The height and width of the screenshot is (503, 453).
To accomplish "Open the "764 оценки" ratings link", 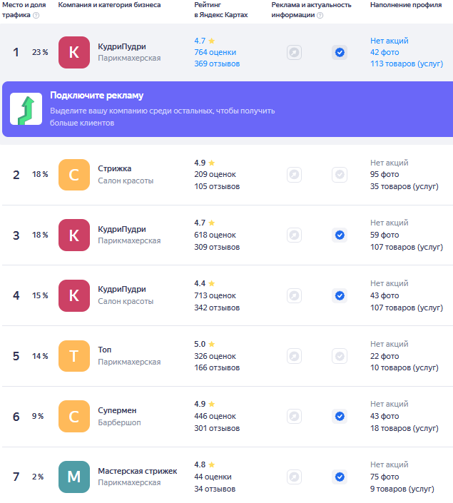I will tap(215, 53).
